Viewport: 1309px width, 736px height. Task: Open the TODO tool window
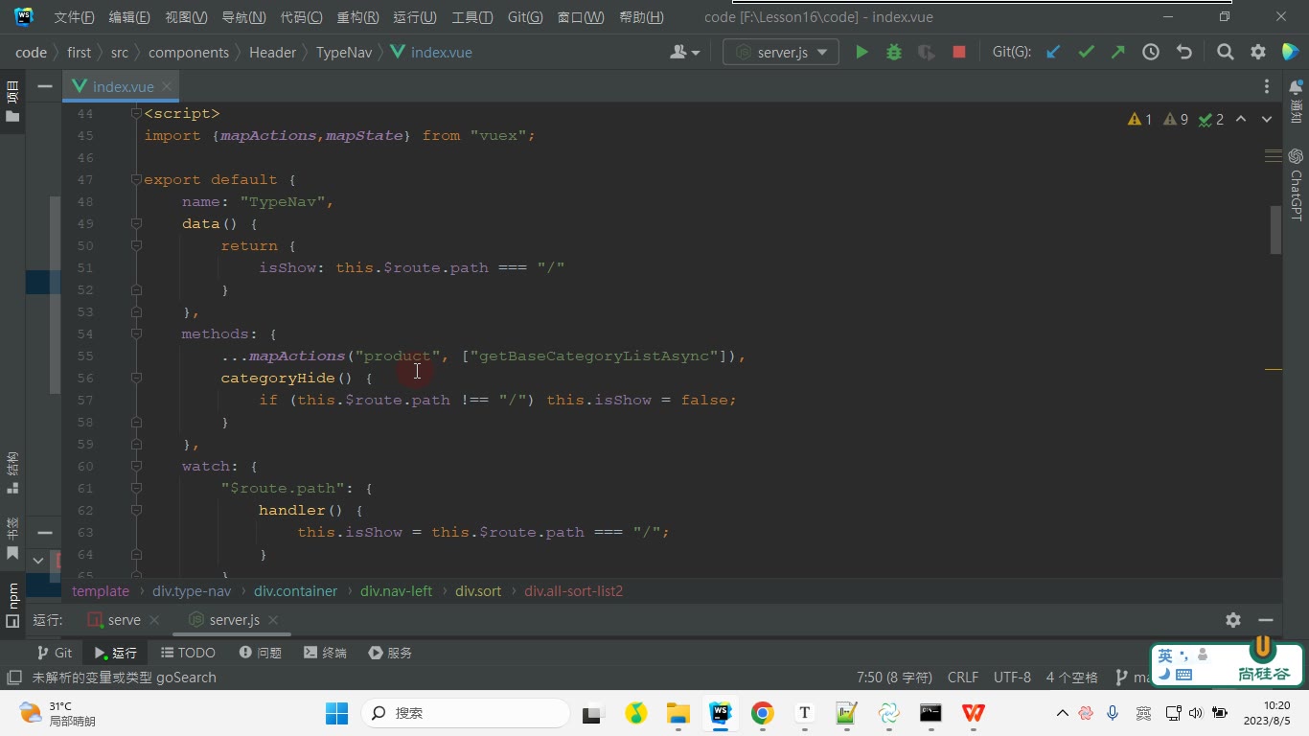click(x=188, y=653)
